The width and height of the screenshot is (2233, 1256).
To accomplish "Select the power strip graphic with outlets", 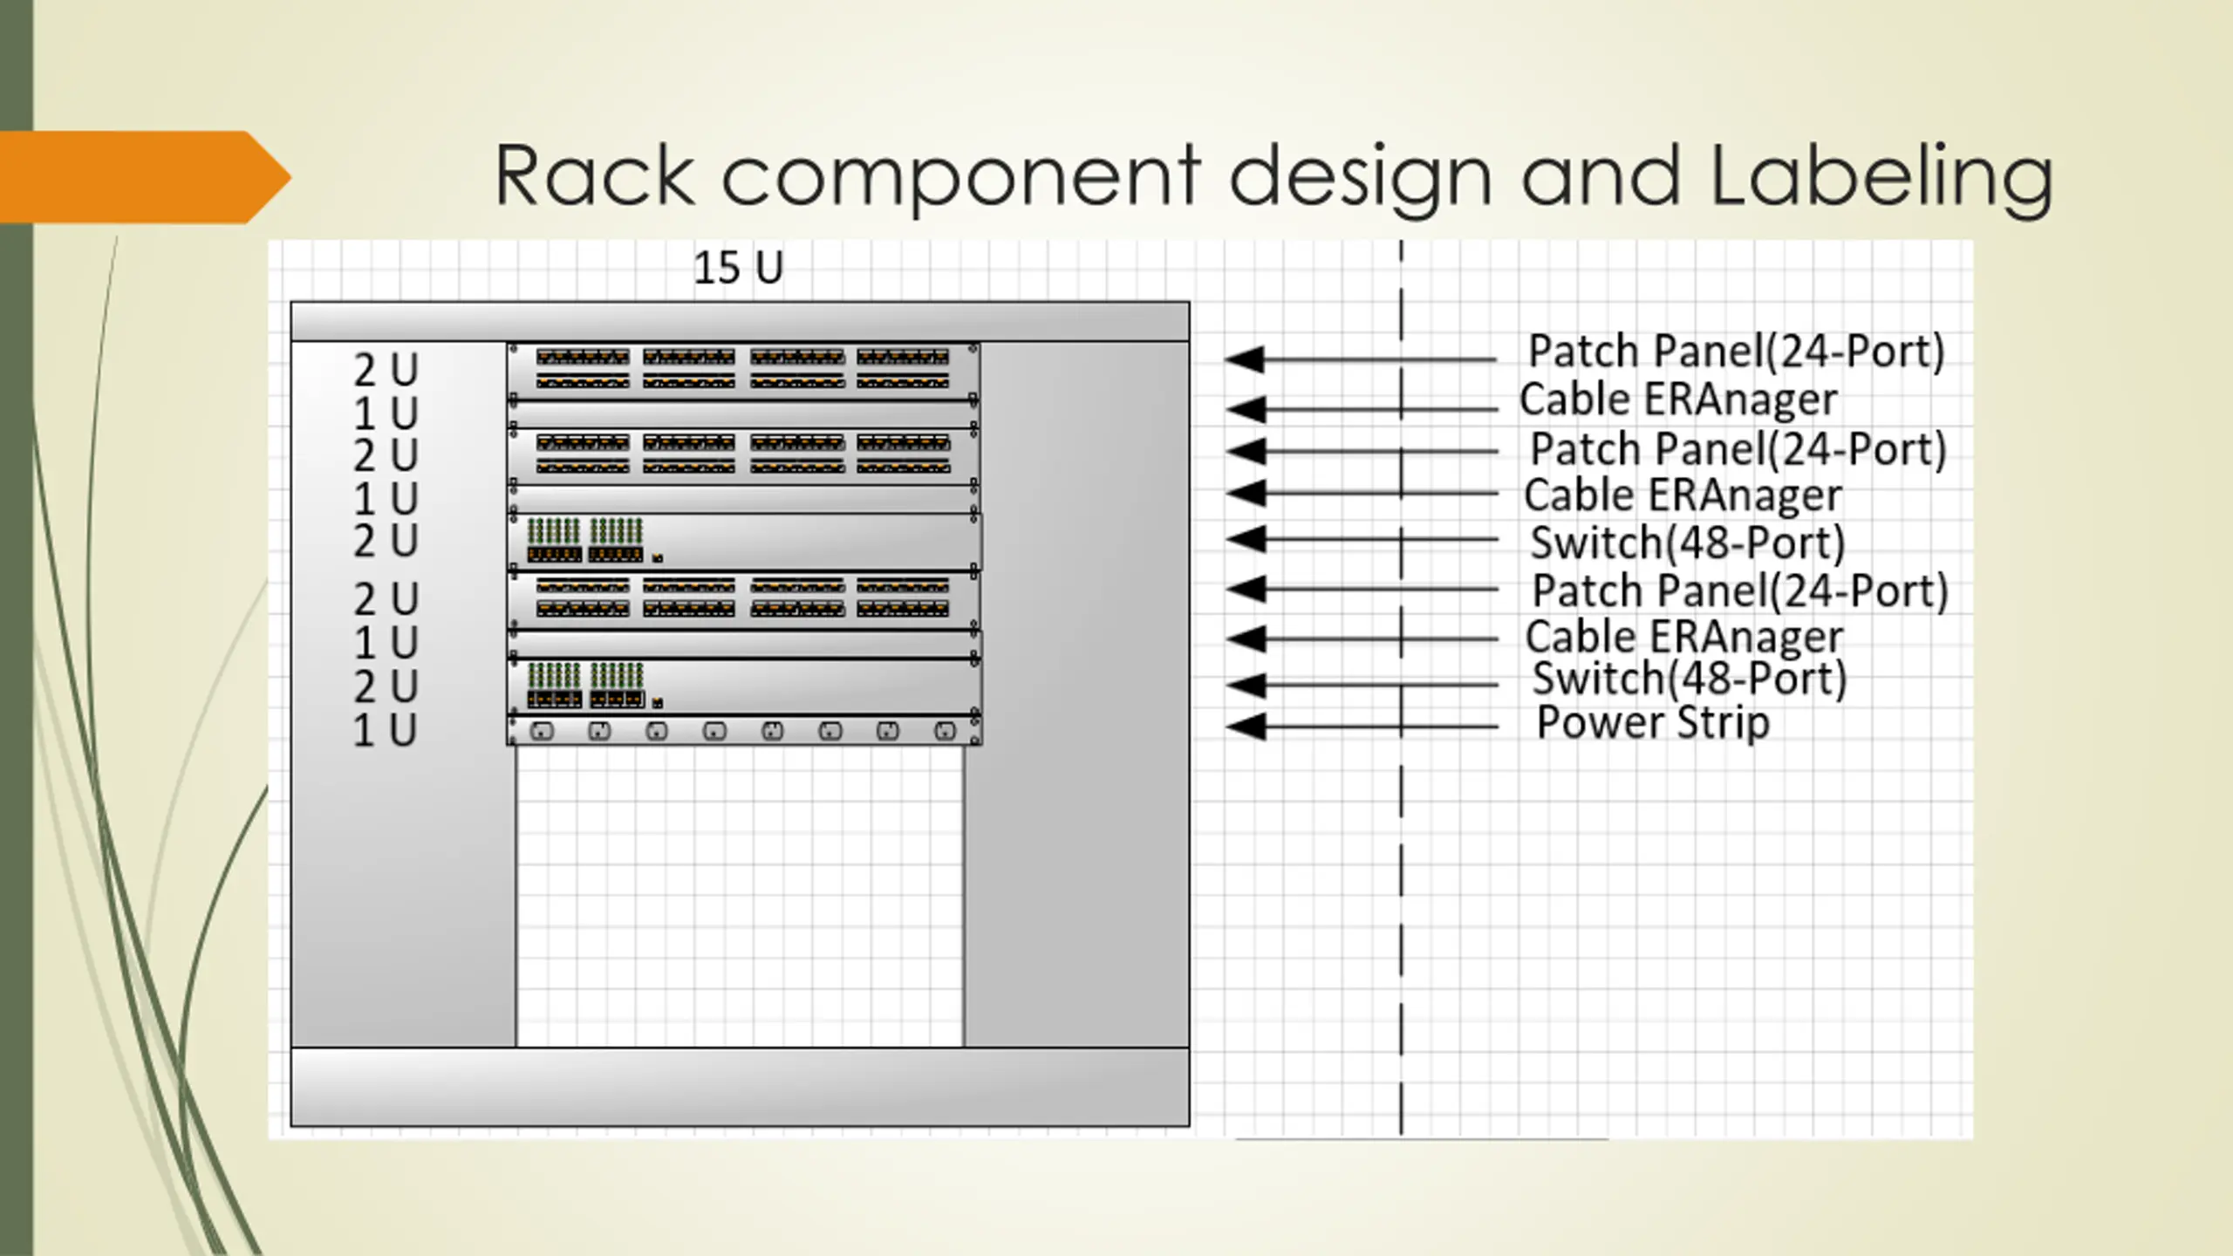I will (744, 731).
